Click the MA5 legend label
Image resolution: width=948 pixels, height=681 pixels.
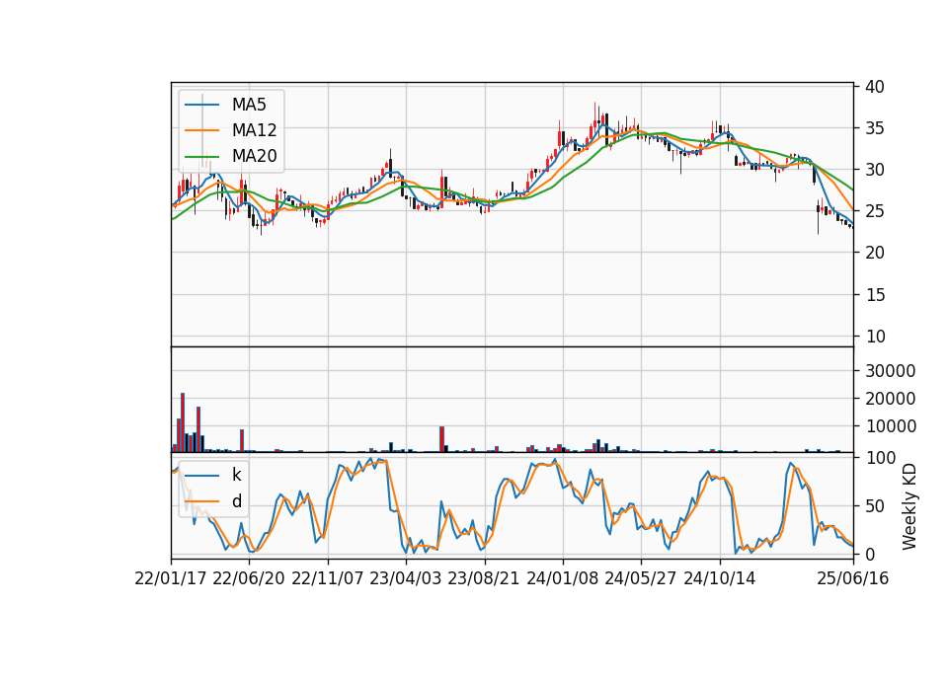click(249, 105)
